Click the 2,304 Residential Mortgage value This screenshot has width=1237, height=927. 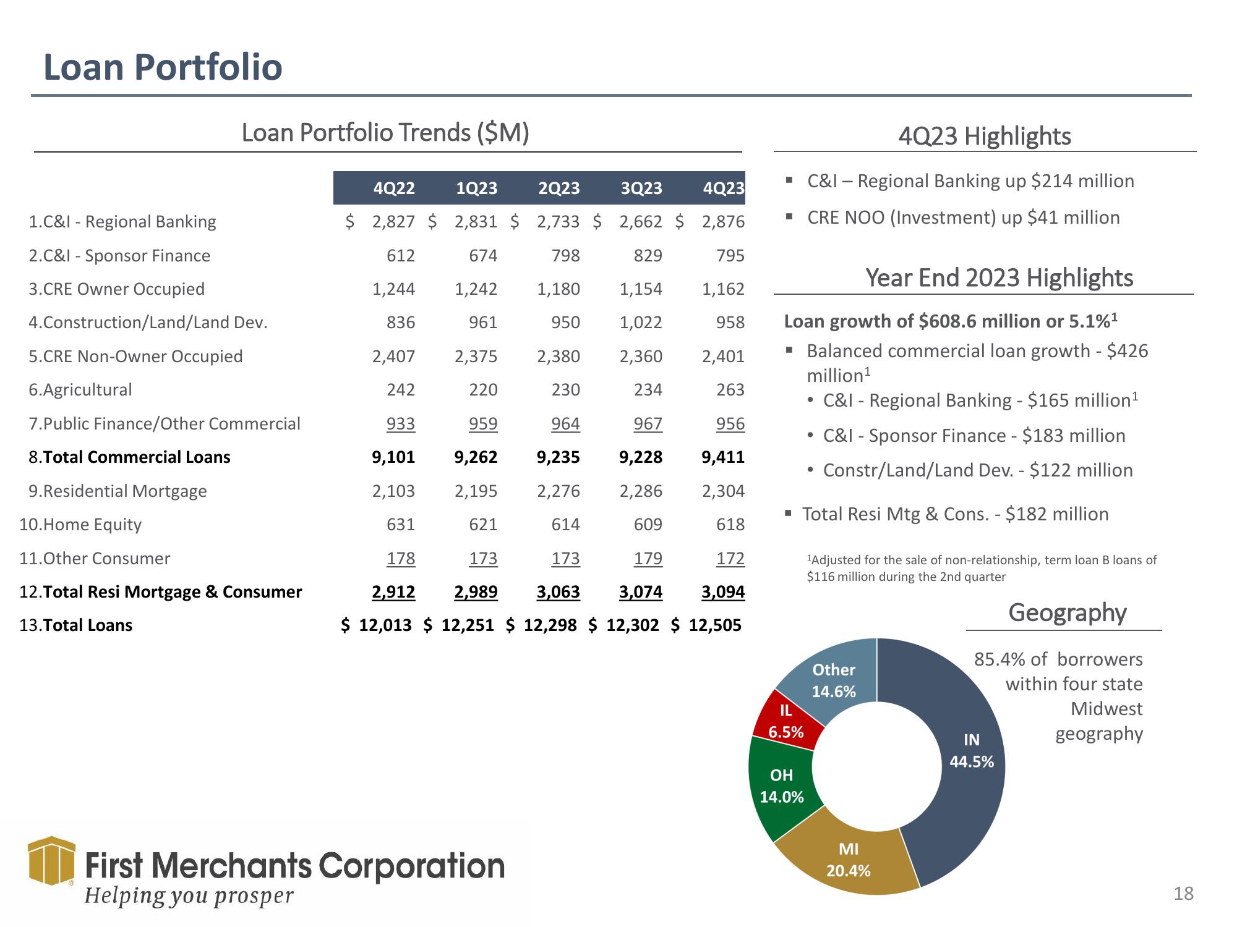click(723, 491)
